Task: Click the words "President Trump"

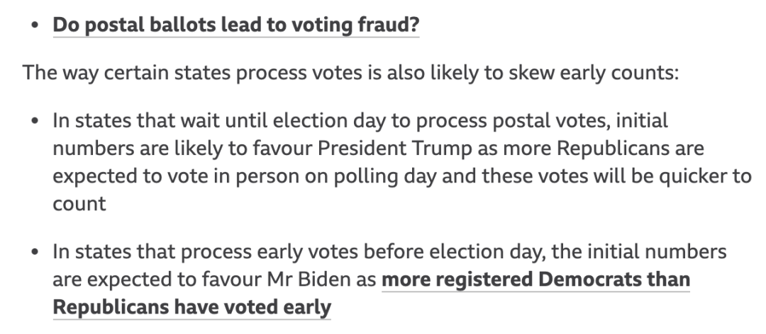Action: click(x=395, y=148)
